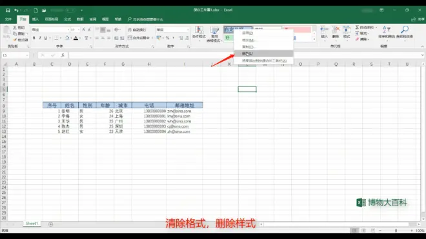Image resolution: width=426 pixels, height=239 pixels.
Task: Open the font size dropdown
Action: [x=79, y=30]
